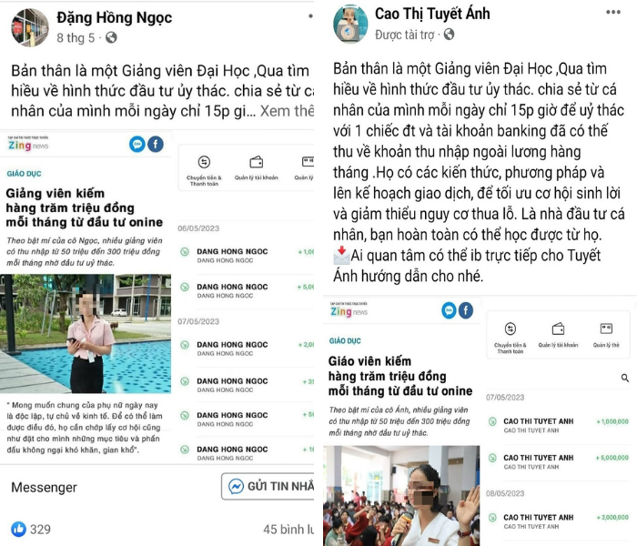Click the globe icon next to Được tài trợ
Screen dimensions: 637x546
[449, 35]
